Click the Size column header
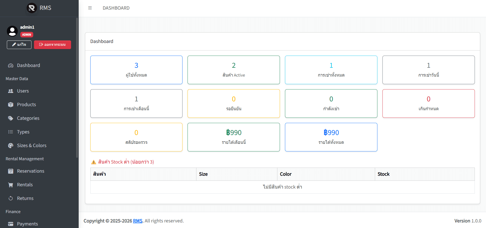This screenshot has width=486, height=228. pyautogui.click(x=237, y=174)
